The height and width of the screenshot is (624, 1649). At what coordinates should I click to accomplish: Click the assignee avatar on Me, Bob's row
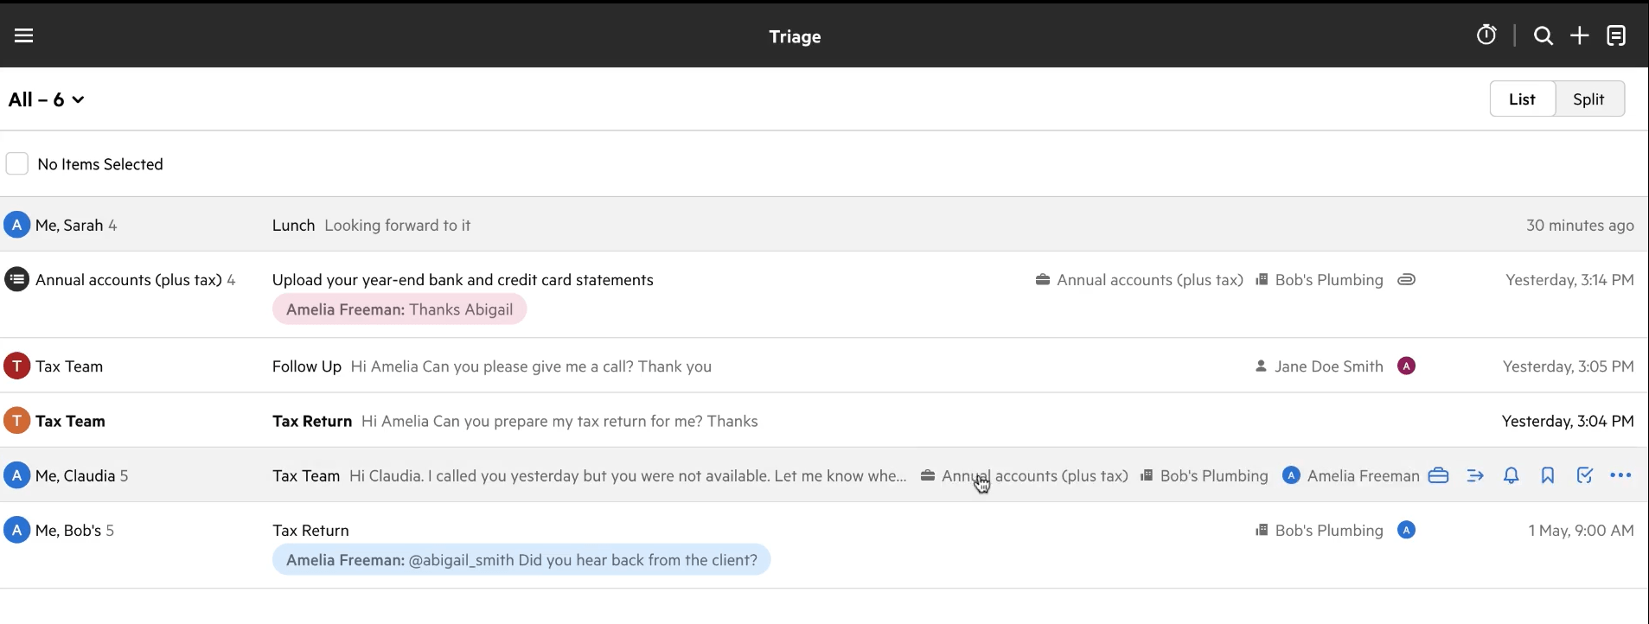click(1406, 530)
